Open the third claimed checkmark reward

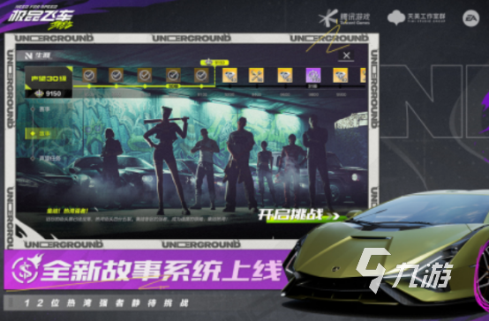[x=145, y=75]
